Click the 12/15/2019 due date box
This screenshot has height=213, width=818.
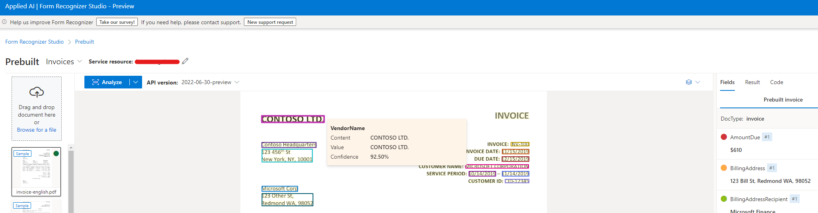pyautogui.click(x=515, y=159)
